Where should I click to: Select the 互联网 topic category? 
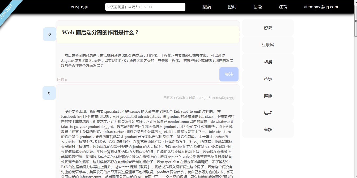[268, 45]
